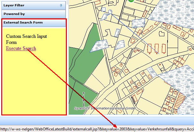Image resolution: width=194 pixels, height=132 pixels.
Task: Click the SynerGIS Informationssysteme GmbH copyright text
Action: tap(105, 108)
